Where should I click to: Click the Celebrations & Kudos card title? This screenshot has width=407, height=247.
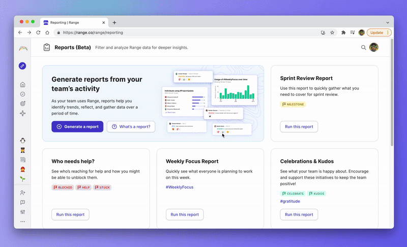(307, 161)
